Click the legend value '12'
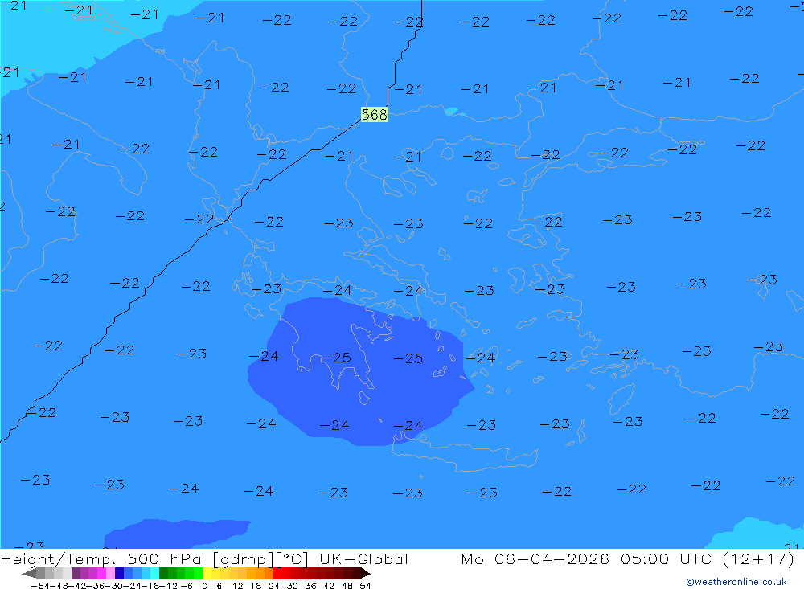The height and width of the screenshot is (589, 804). 237,586
